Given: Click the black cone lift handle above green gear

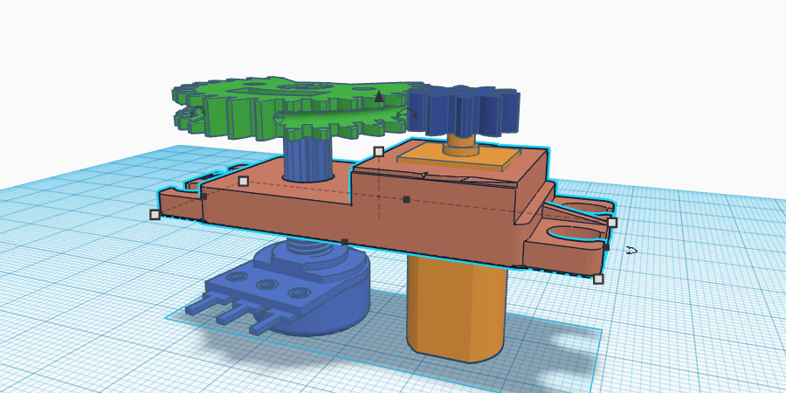Looking at the screenshot, I should [x=379, y=96].
